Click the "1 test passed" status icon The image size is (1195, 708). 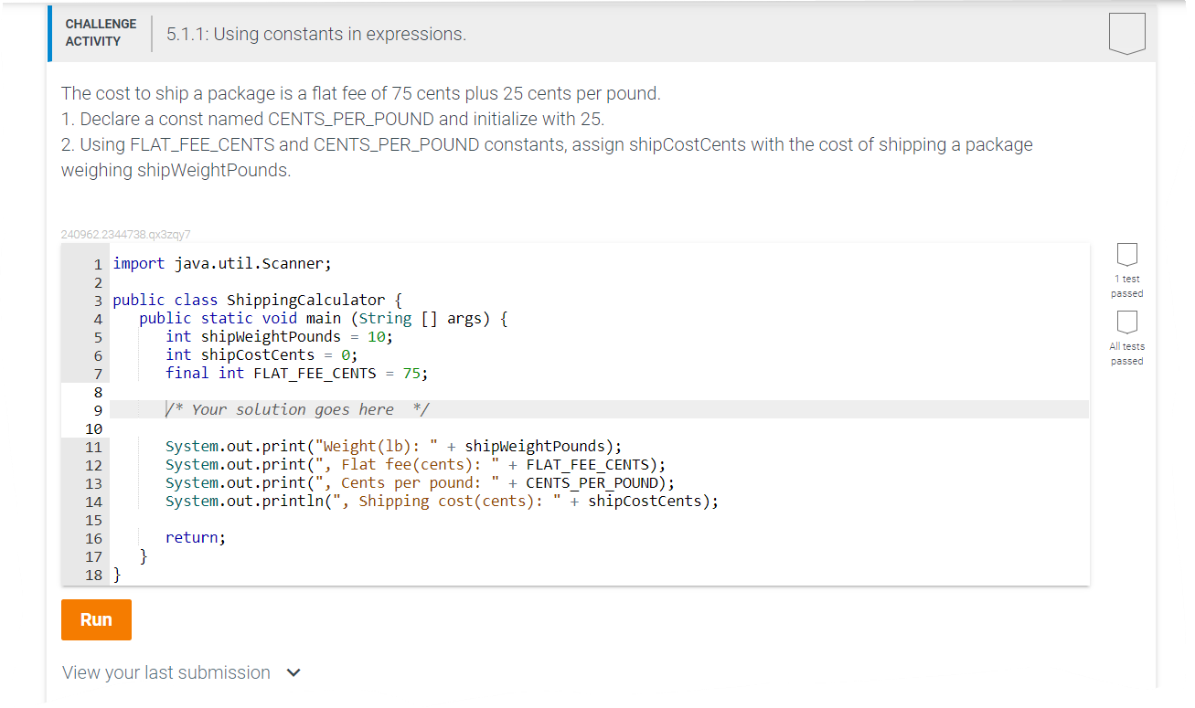tap(1126, 259)
